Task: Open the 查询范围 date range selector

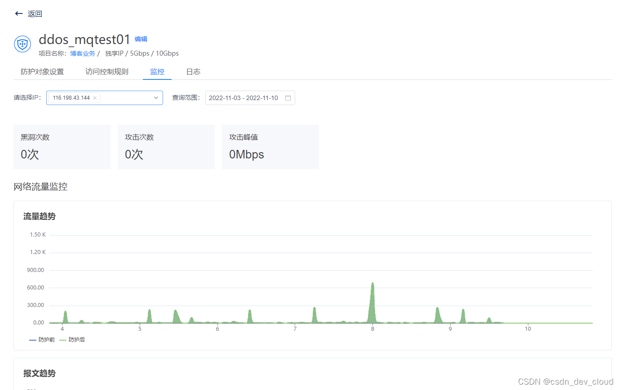Action: [250, 97]
